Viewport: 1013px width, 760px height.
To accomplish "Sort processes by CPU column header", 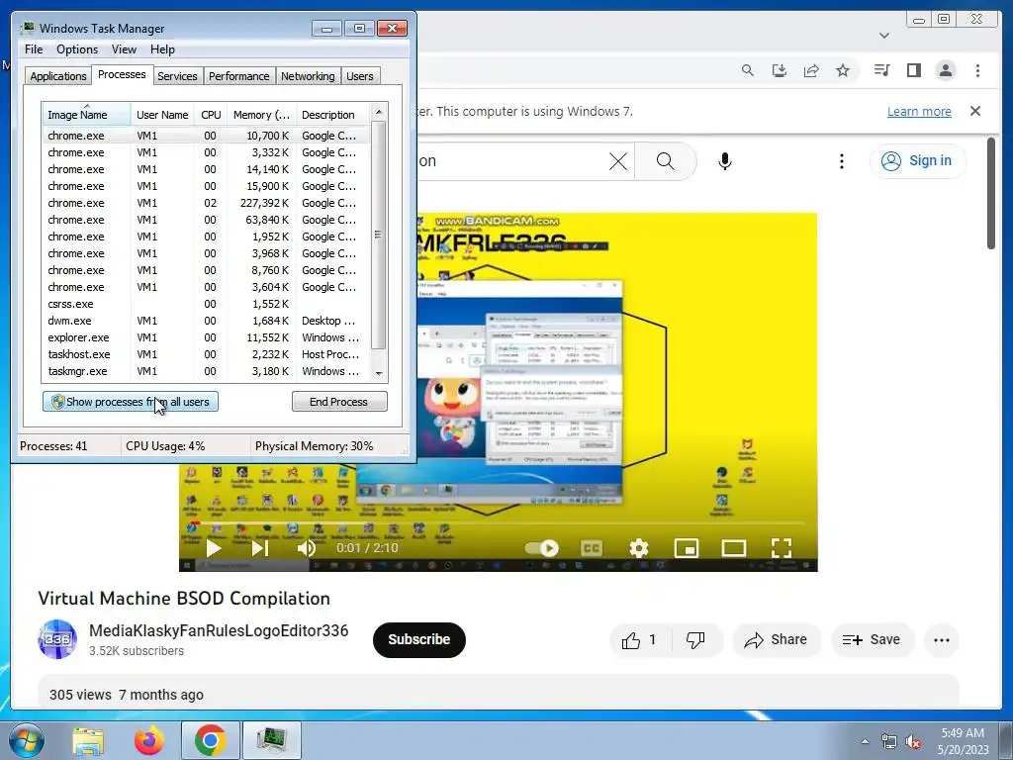I will [x=211, y=115].
